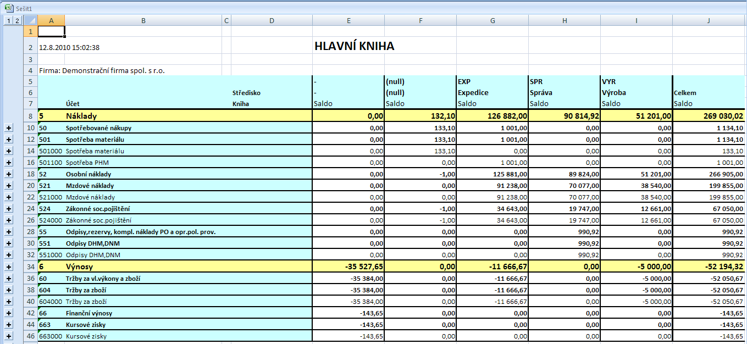Expand the group at row 10 Spotřebované nákupy
The width and height of the screenshot is (747, 344).
(x=8, y=128)
